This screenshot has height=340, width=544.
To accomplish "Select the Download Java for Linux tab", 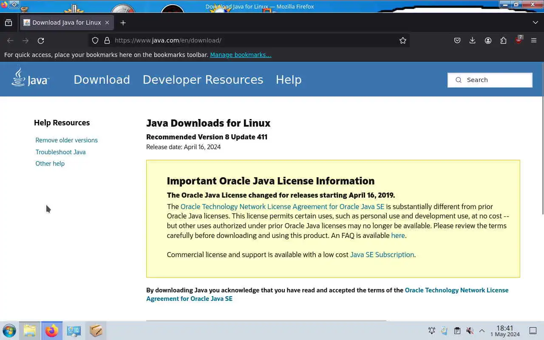I will pos(66,23).
